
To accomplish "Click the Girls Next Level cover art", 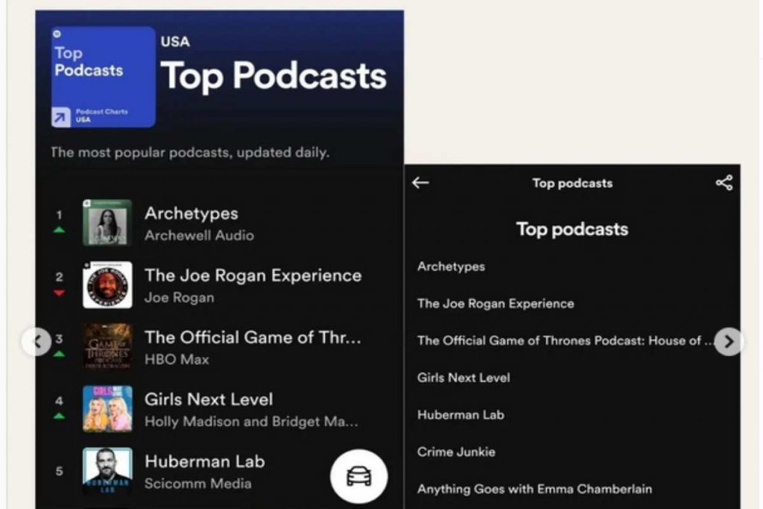I will tap(107, 408).
